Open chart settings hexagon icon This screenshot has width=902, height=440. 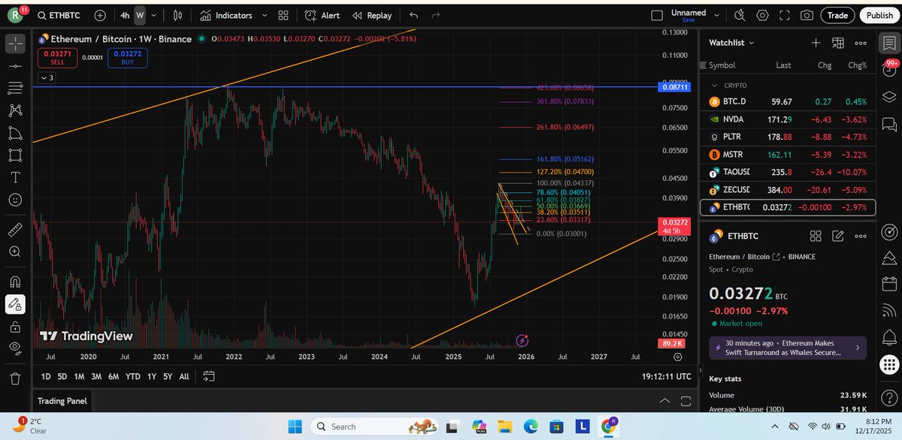pyautogui.click(x=763, y=15)
